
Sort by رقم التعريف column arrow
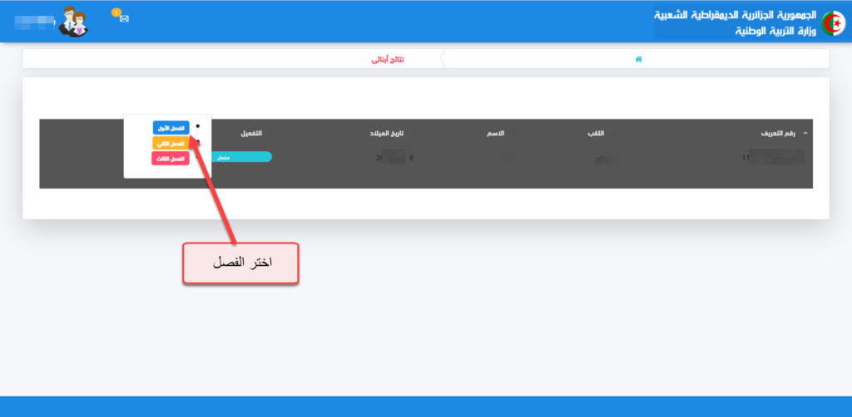[805, 133]
